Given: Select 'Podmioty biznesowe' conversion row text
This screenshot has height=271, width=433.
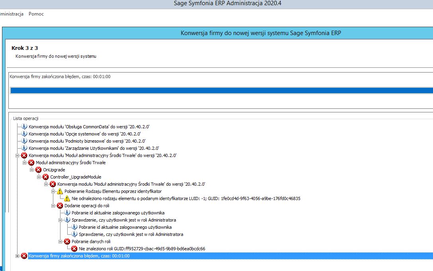Looking at the screenshot, I should [87, 141].
